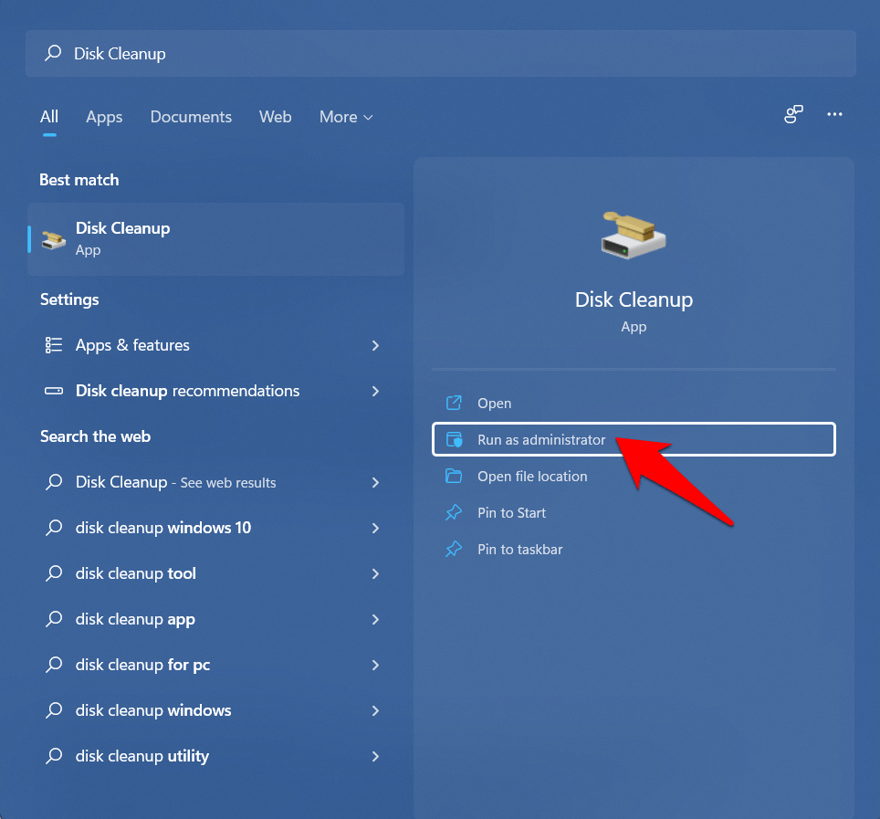Click the large Disk Cleanup icon in preview pane
The height and width of the screenshot is (819, 880).
634,236
